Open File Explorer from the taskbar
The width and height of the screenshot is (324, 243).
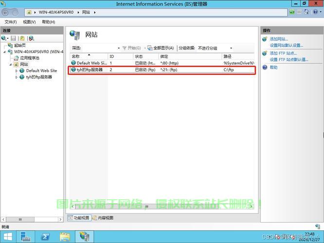(x=65, y=237)
